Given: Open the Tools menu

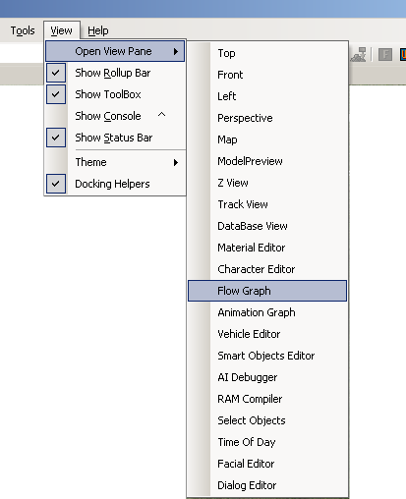Looking at the screenshot, I should click(x=23, y=30).
